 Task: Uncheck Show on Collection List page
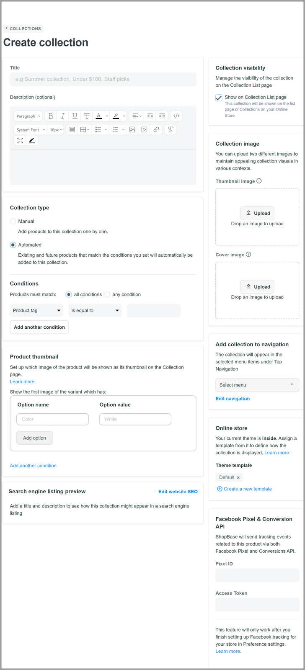click(x=219, y=98)
